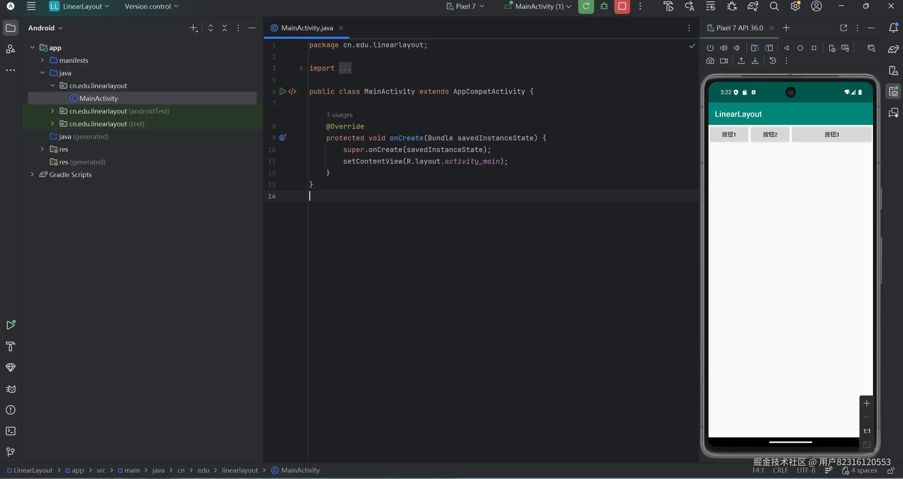Open the Terminal tool window
The height and width of the screenshot is (479, 903).
pyautogui.click(x=11, y=431)
